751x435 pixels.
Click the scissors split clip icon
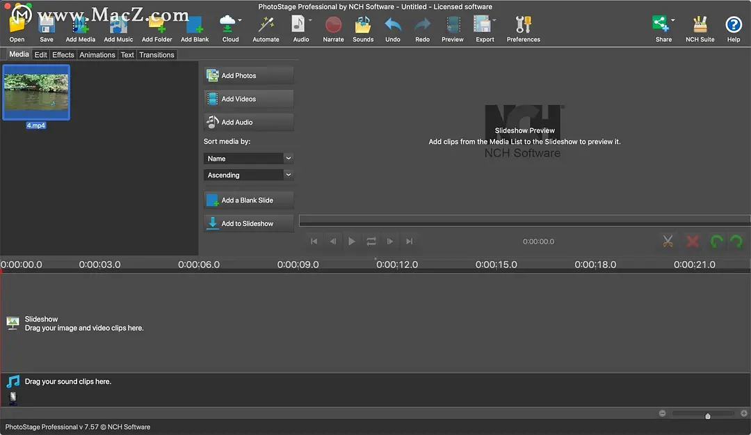pos(668,241)
